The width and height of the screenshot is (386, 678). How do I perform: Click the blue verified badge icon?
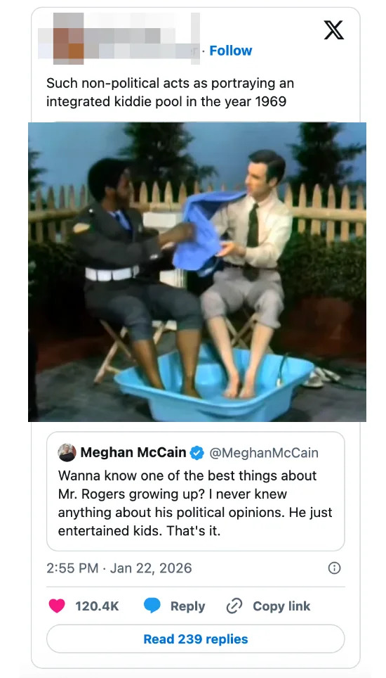[x=197, y=453]
